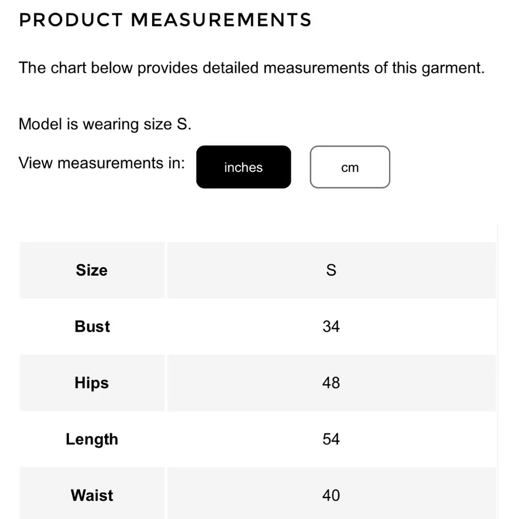Select the Waist row label
The image size is (519, 519).
(x=92, y=495)
